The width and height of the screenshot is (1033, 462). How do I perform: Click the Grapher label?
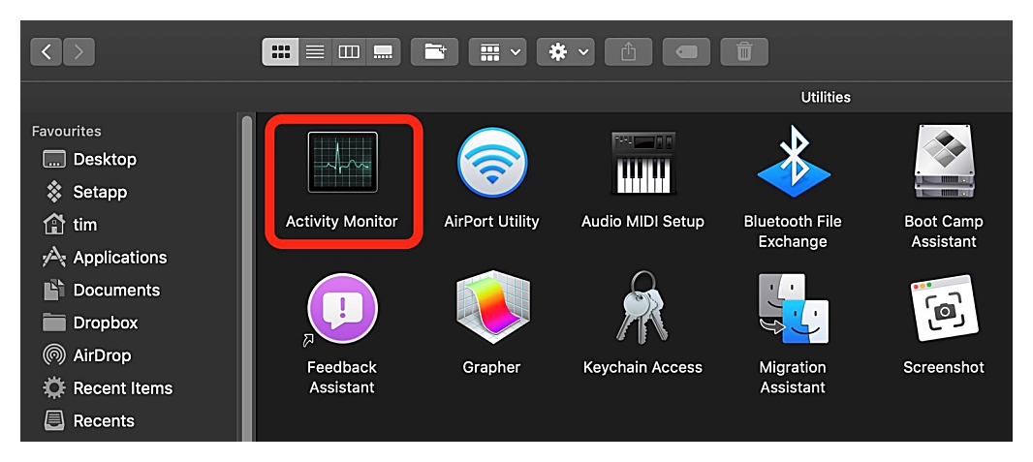pos(491,367)
